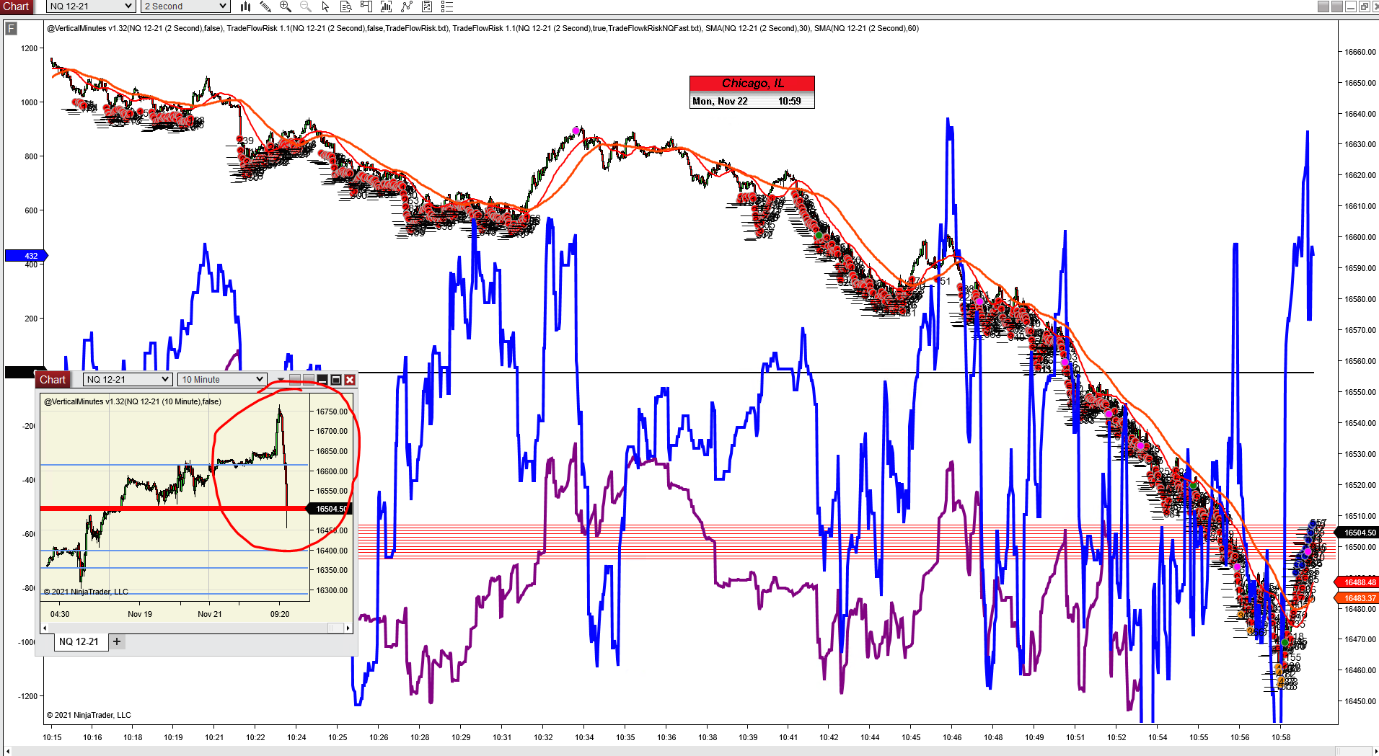Click the 09:20 time label in mini chart
This screenshot has width=1379, height=756.
pyautogui.click(x=280, y=614)
